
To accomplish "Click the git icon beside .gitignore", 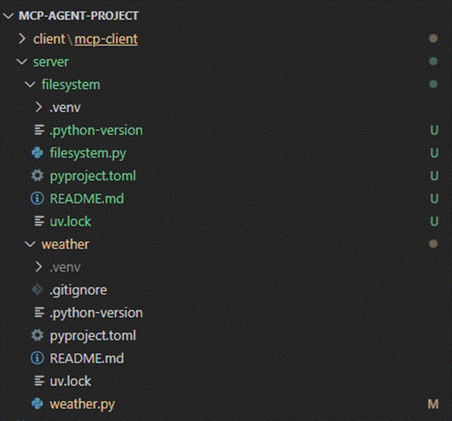I will click(37, 290).
